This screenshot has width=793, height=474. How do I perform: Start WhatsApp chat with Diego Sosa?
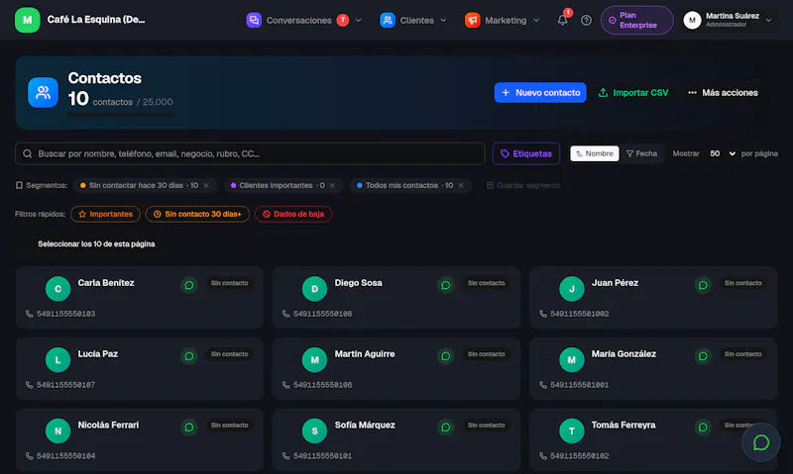[x=445, y=285]
